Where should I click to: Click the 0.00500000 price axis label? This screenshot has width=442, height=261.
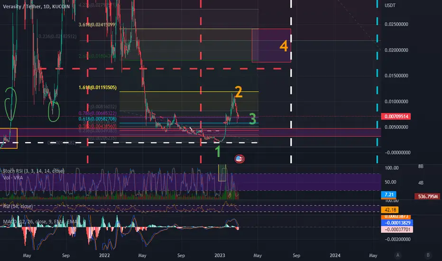pos(396,127)
